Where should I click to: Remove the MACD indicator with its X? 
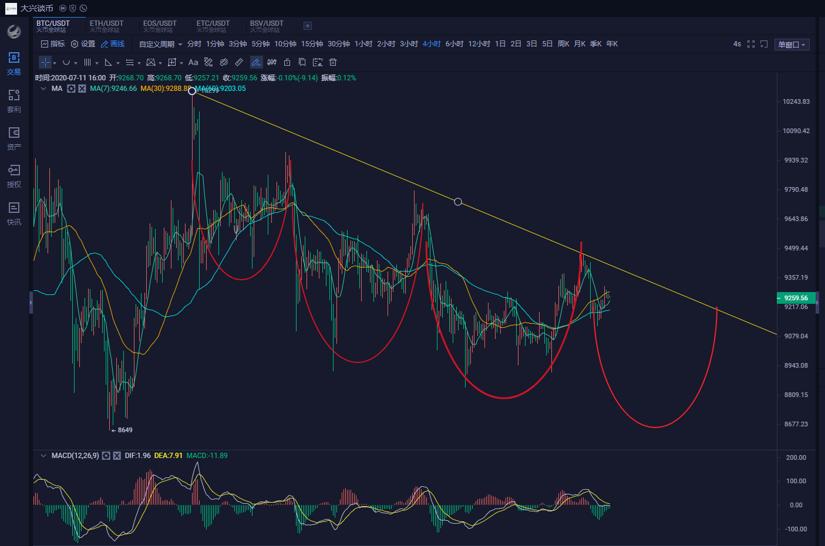click(x=117, y=456)
